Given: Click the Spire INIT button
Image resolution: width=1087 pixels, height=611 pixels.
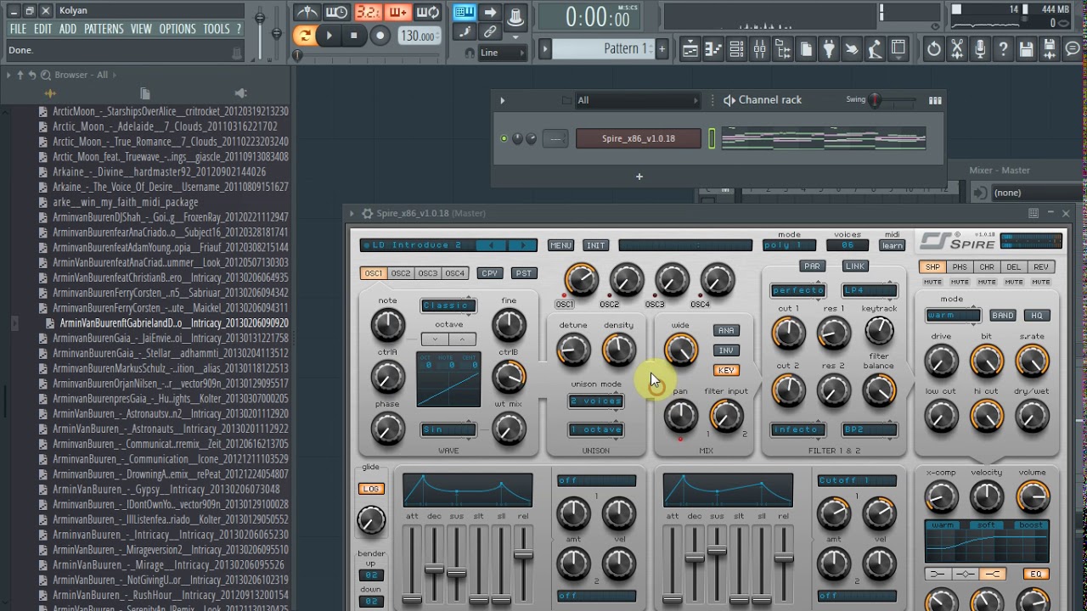Looking at the screenshot, I should click(x=596, y=245).
